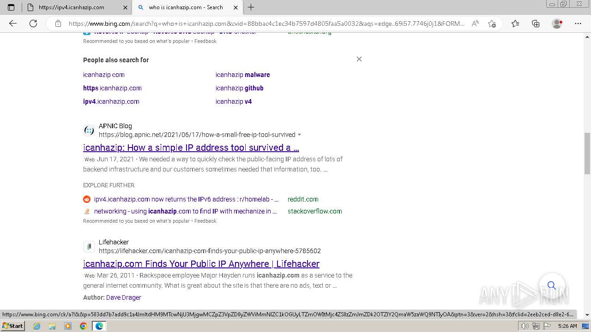Screen dimensions: 591x332
Task: Click Feedback under Explore Further
Action: (205, 221)
